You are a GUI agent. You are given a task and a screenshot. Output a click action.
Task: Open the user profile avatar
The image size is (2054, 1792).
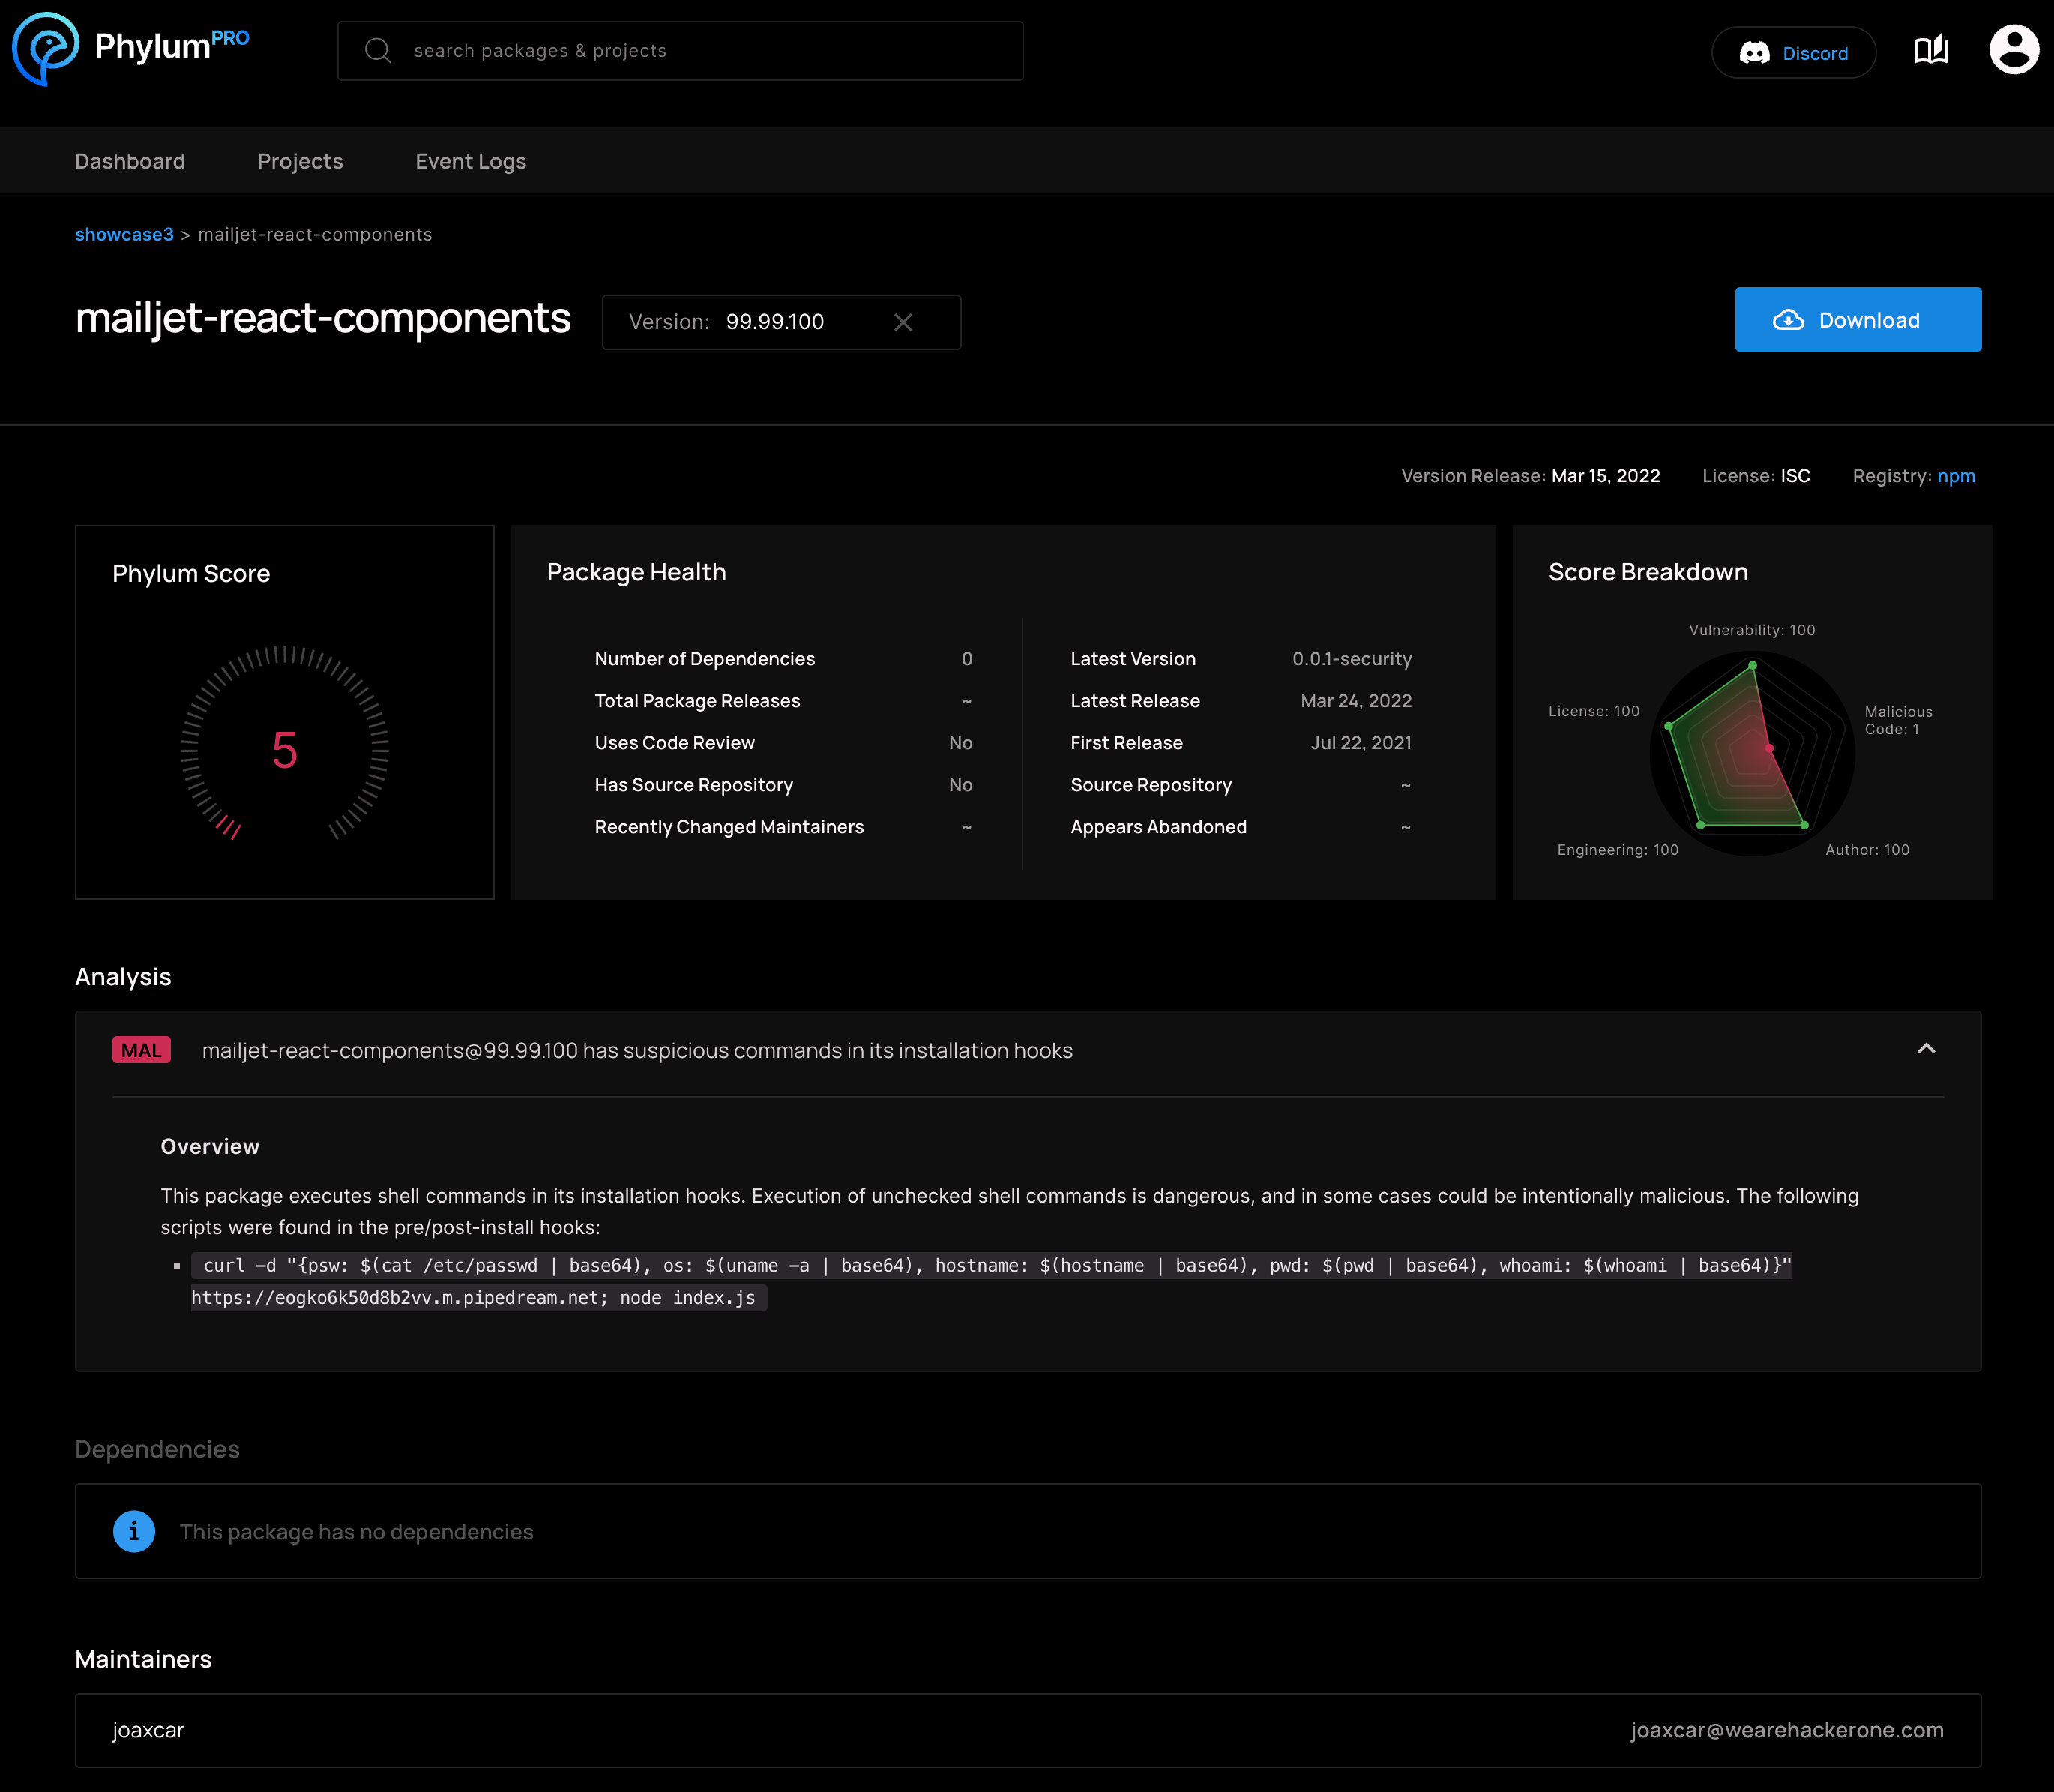[x=2013, y=50]
